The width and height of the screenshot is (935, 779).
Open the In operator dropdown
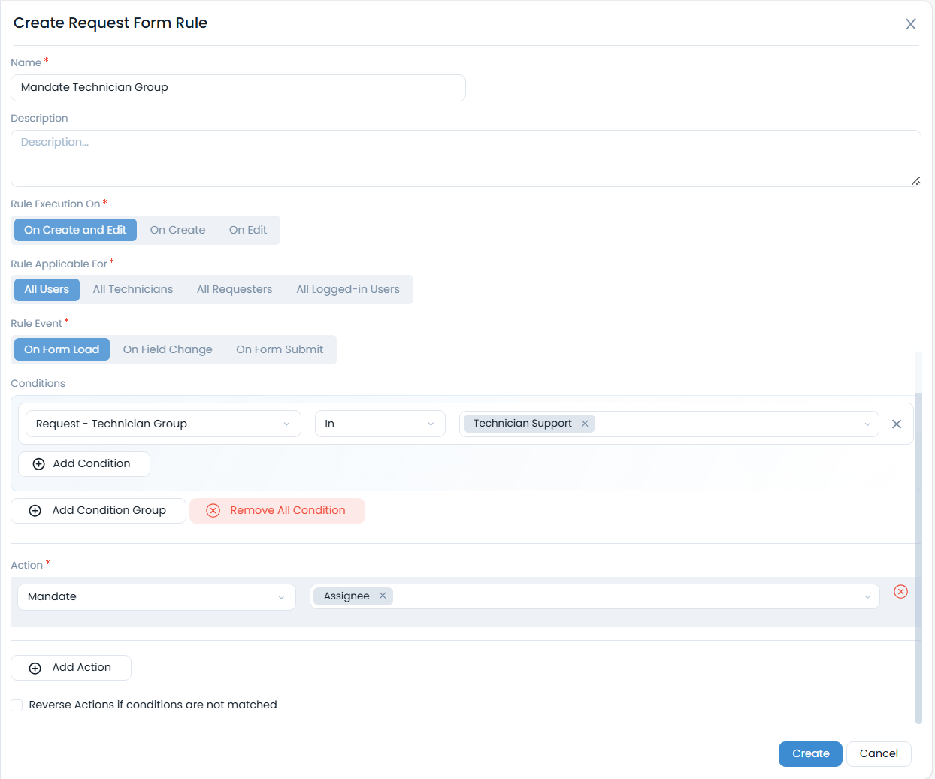(x=380, y=423)
